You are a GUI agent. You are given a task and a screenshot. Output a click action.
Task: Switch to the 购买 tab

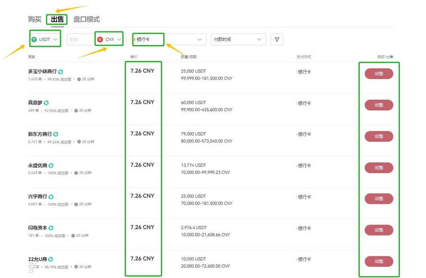pyautogui.click(x=35, y=19)
